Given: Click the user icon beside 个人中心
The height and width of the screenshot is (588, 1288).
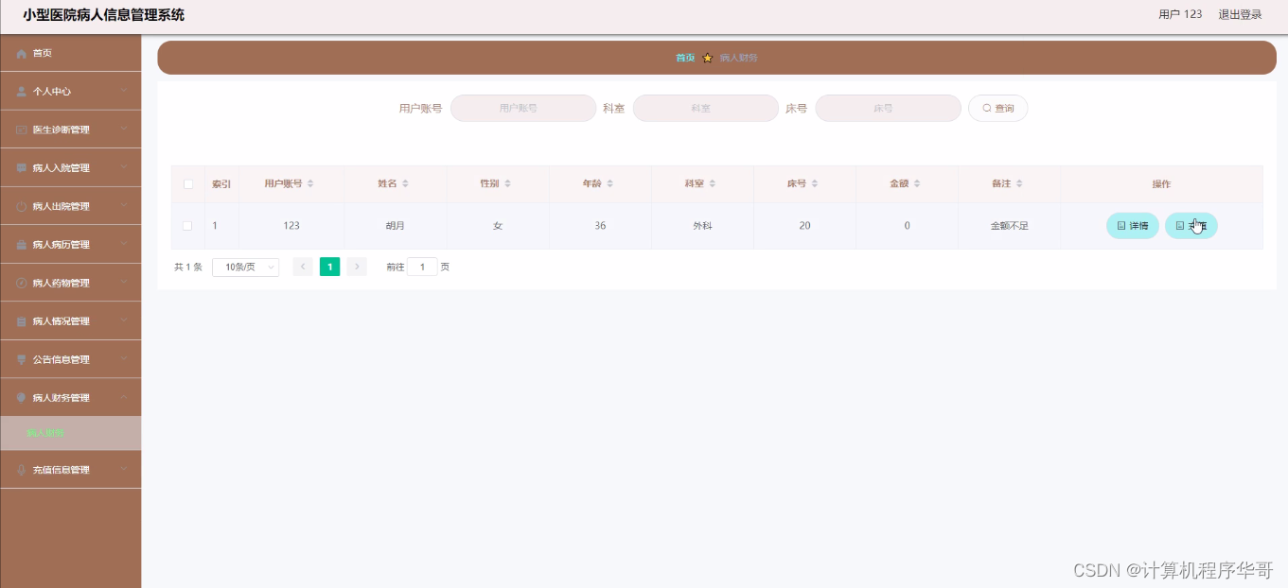Looking at the screenshot, I should (21, 92).
